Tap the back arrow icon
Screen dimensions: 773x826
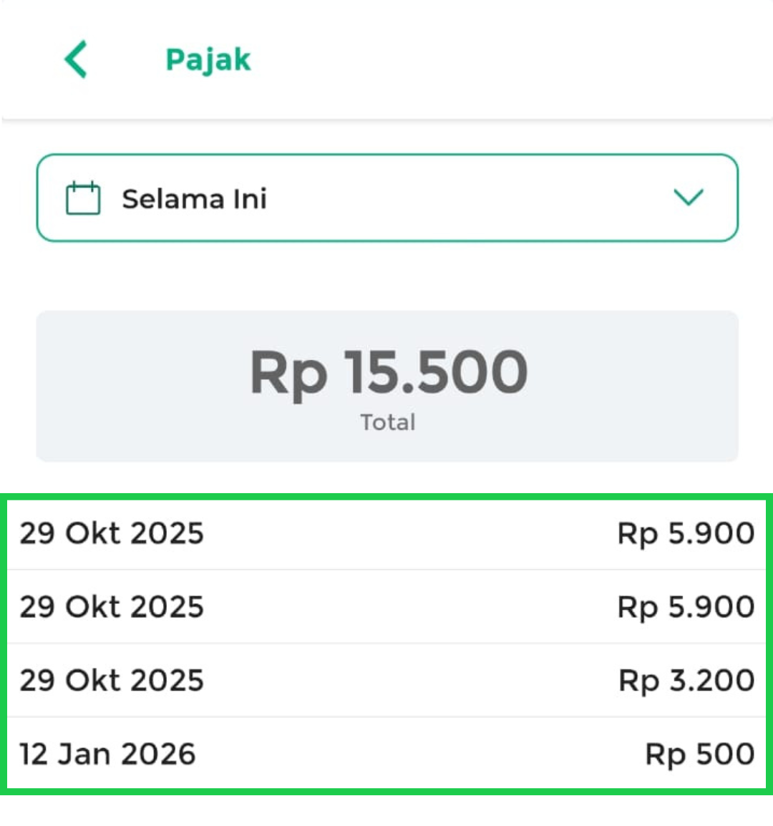click(x=76, y=59)
